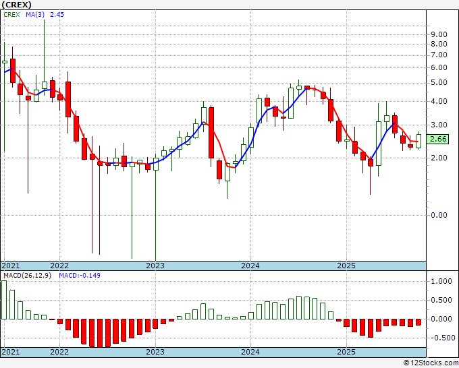This screenshot has height=368, width=459.
Task: Click 2023 on the MACD panel timeline
Action: [x=155, y=352]
